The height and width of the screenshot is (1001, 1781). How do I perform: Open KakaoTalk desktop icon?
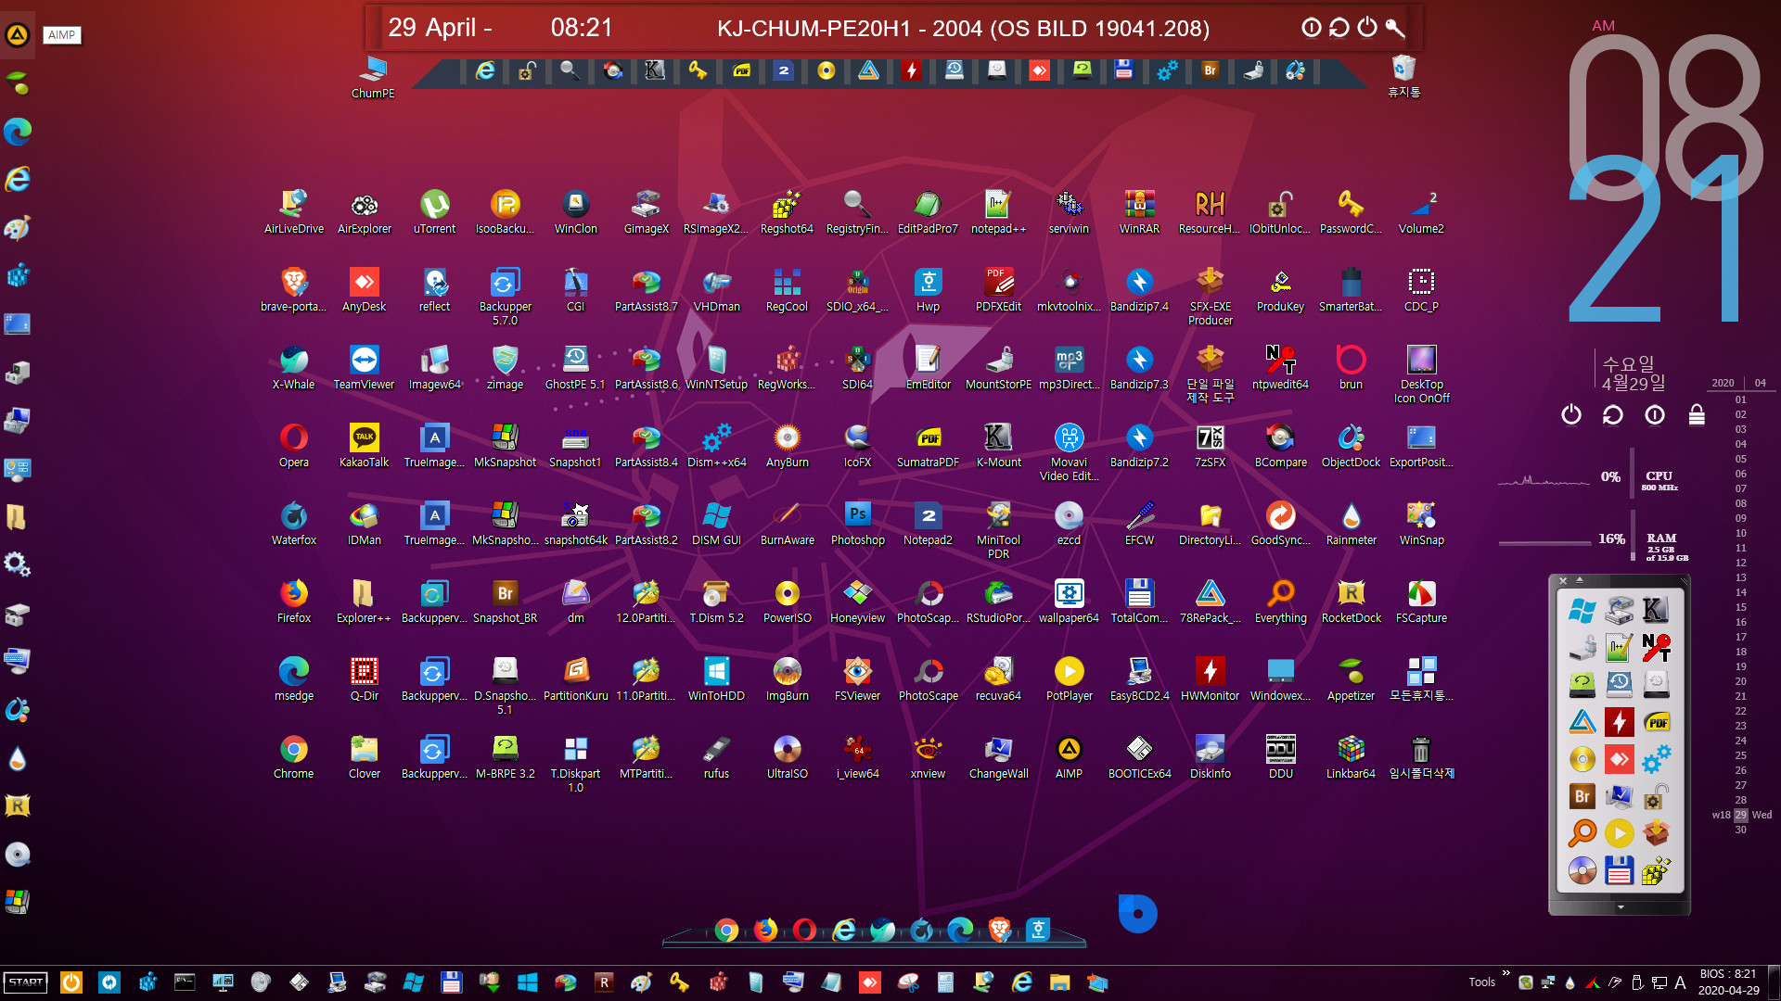tap(364, 445)
